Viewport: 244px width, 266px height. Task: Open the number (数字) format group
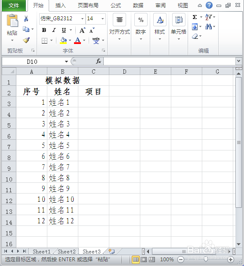pyautogui.click(x=141, y=27)
